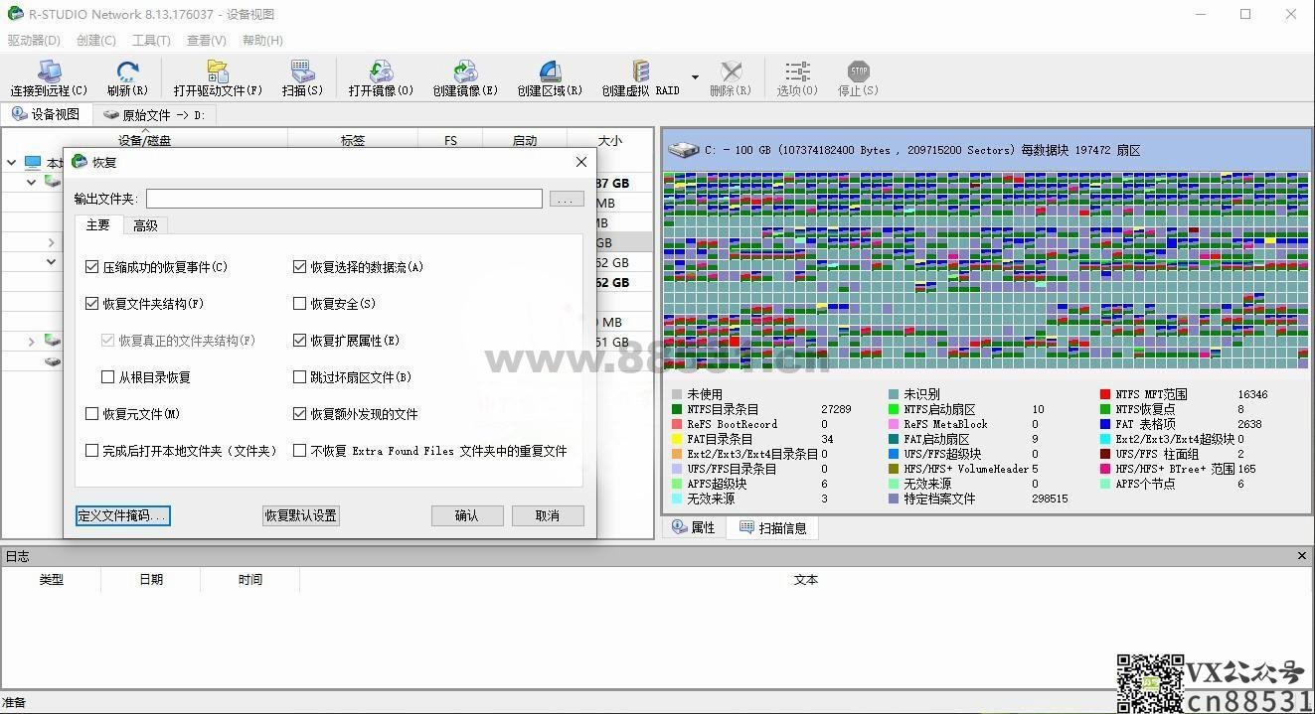Open the 查看 menu

point(206,41)
